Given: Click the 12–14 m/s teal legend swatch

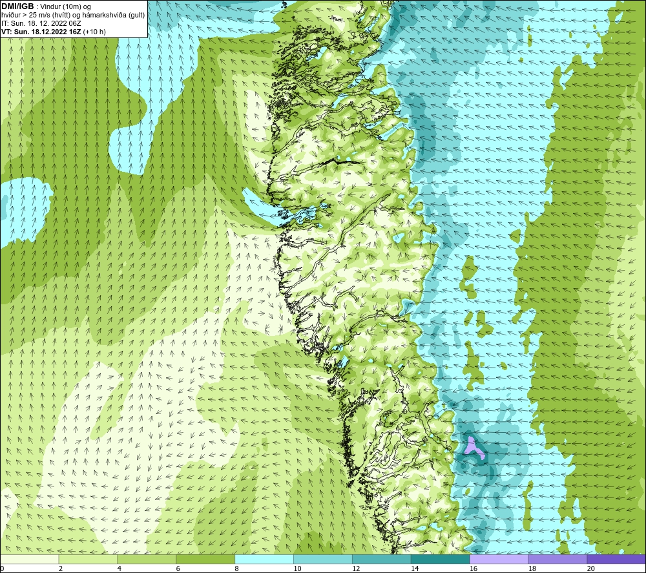Looking at the screenshot, I should click(382, 559).
